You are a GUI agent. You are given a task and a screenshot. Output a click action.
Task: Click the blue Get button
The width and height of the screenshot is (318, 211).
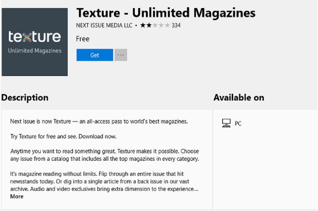click(x=95, y=55)
